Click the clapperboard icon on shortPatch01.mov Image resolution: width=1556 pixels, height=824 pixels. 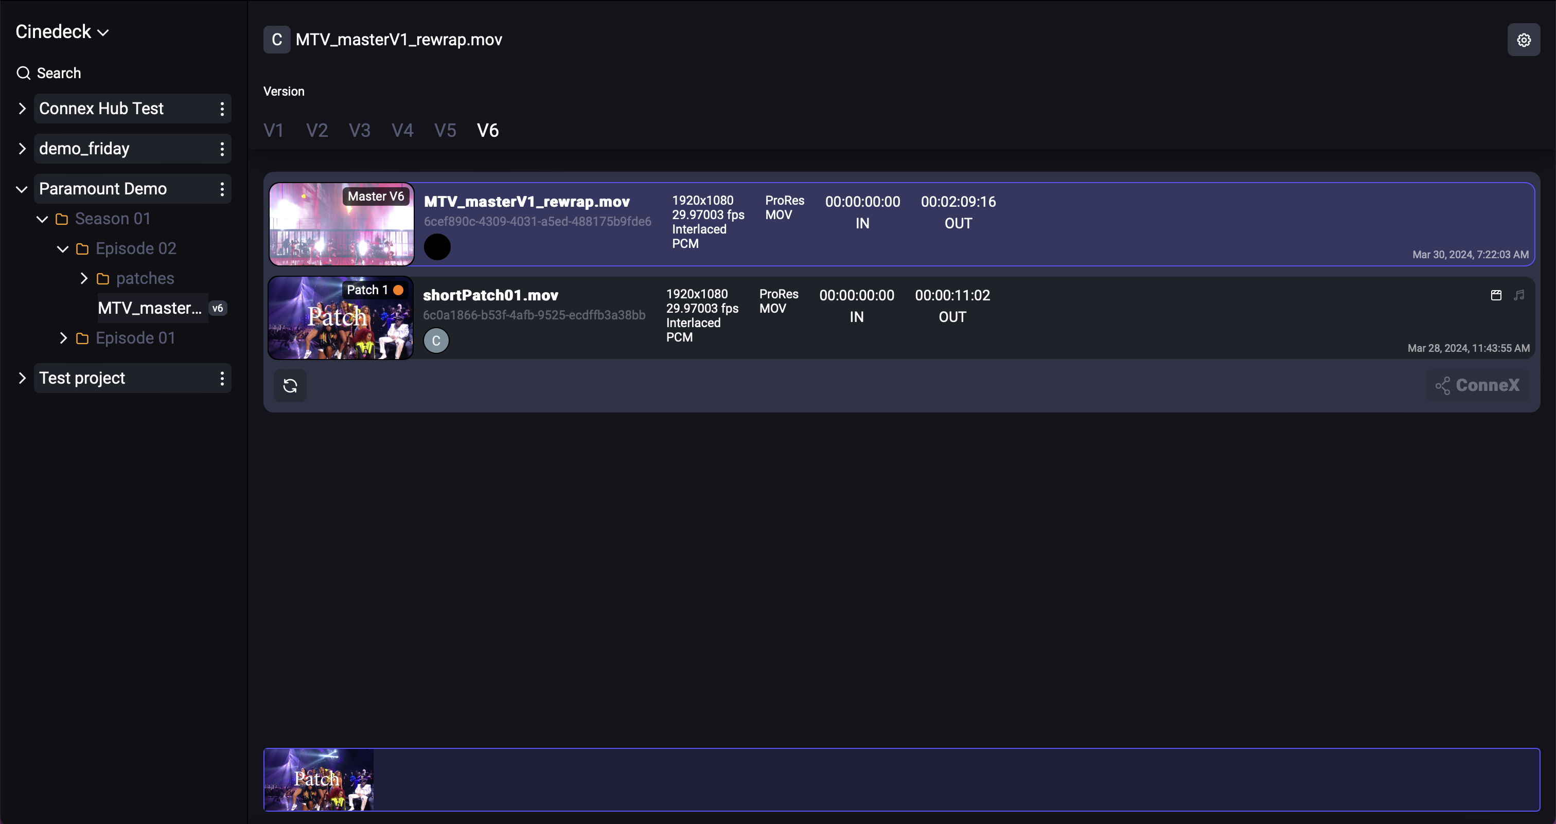pos(1496,295)
